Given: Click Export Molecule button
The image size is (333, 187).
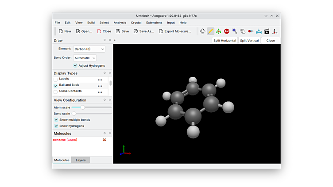Looking at the screenshot, I should (x=174, y=31).
